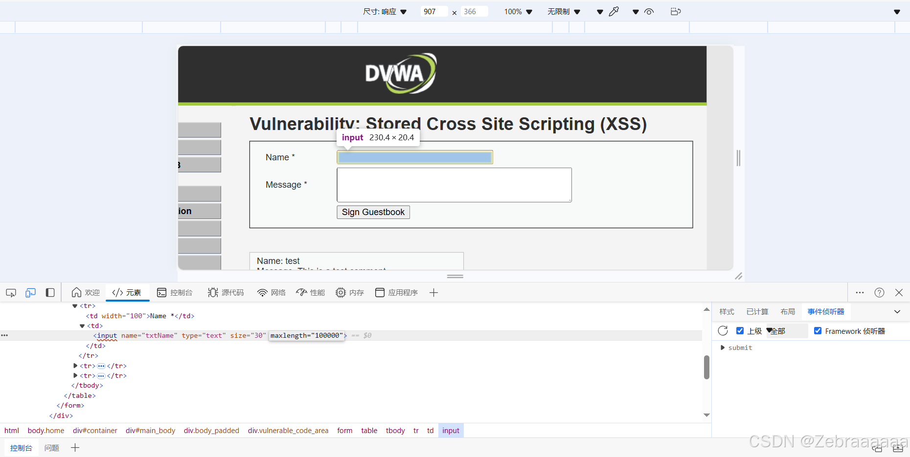This screenshot has width=910, height=457.
Task: Click the Message textarea
Action: click(454, 185)
